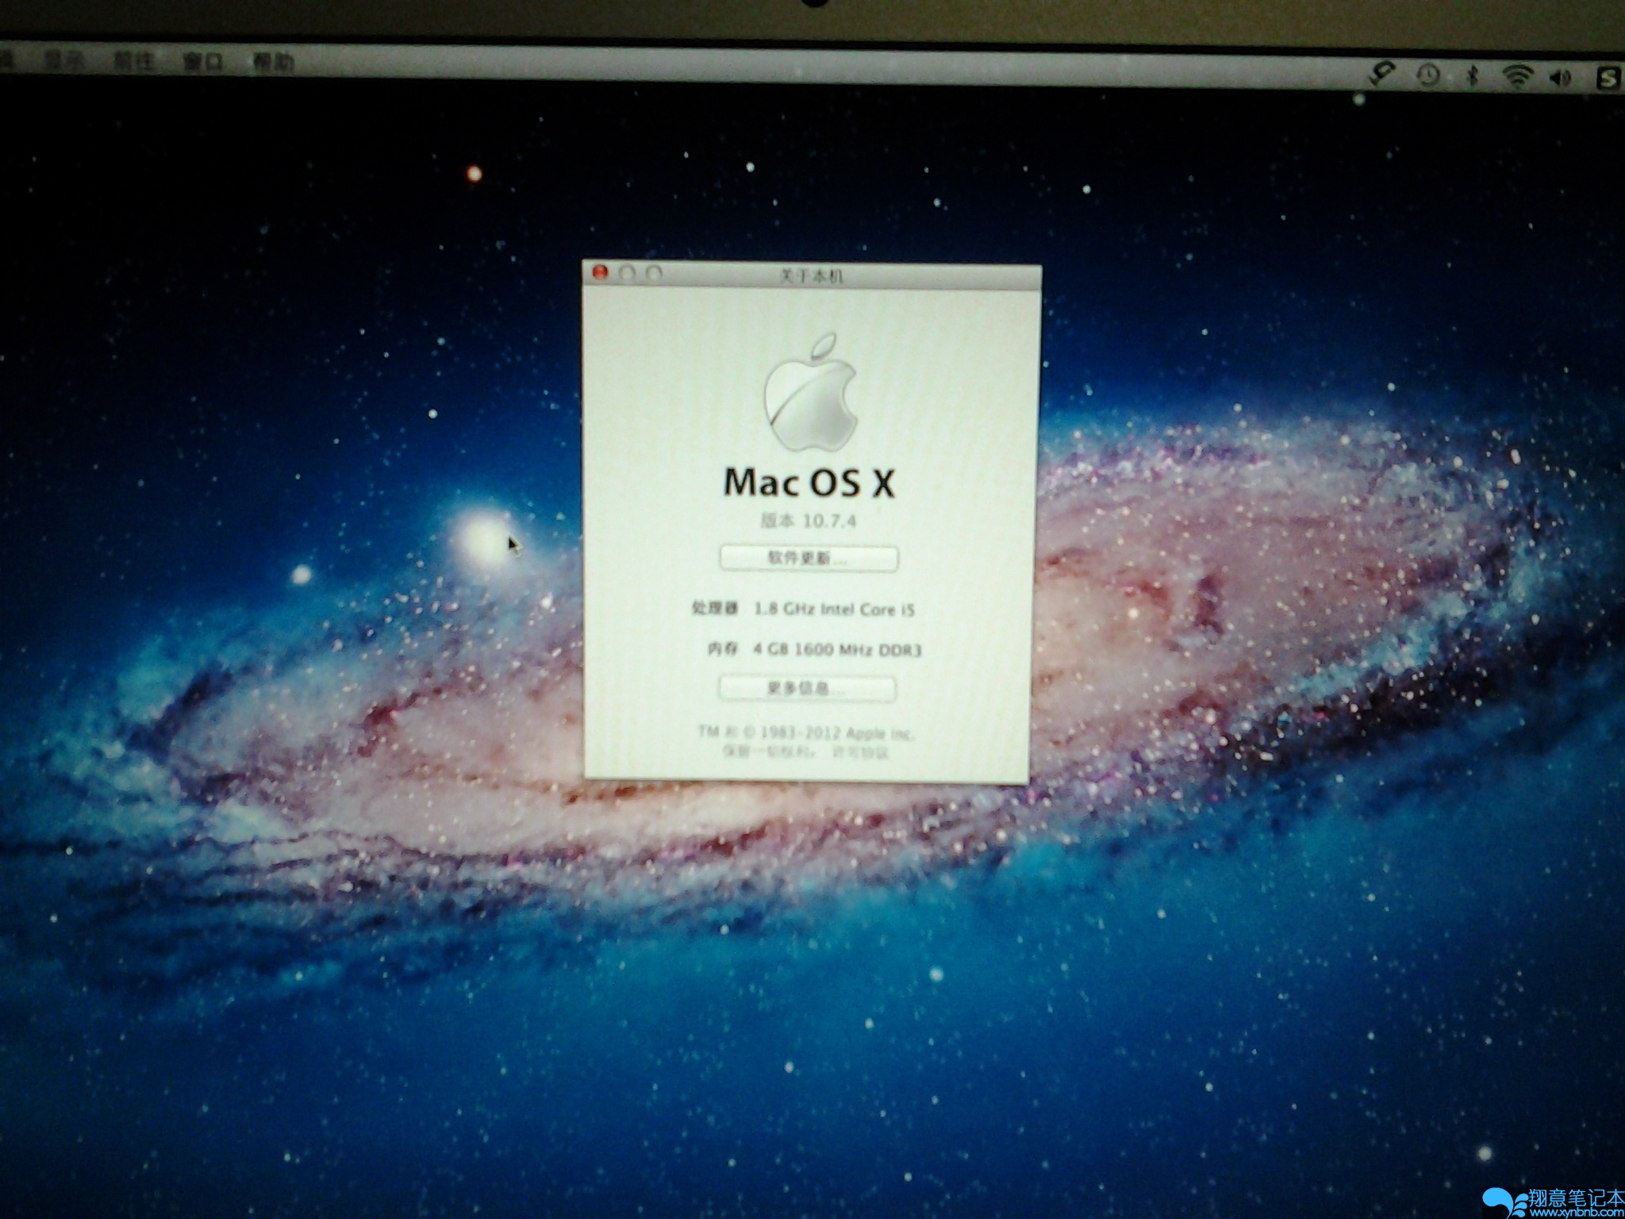1625x1219 pixels.
Task: Click the version text 10.7.4
Action: pyautogui.click(x=829, y=521)
